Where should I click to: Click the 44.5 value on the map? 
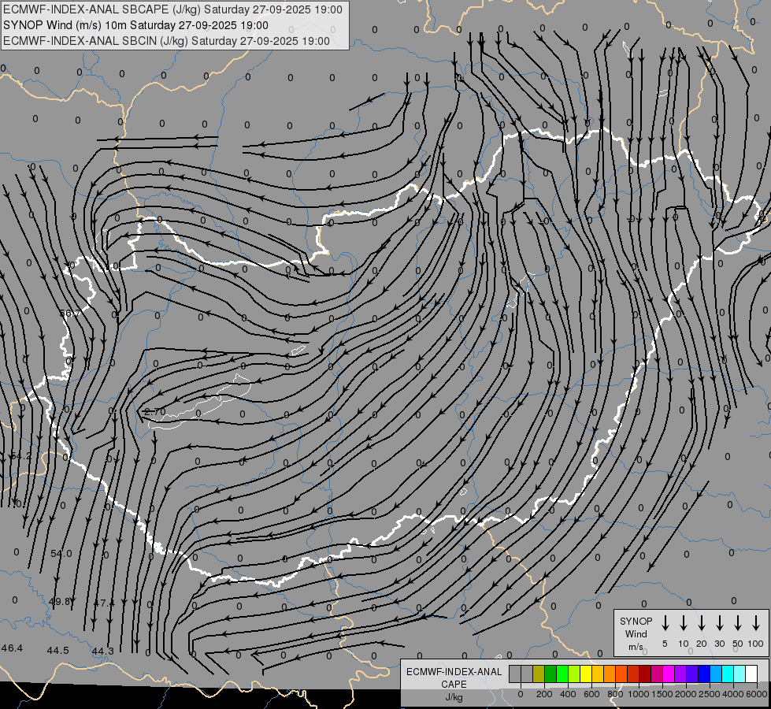[x=58, y=651]
